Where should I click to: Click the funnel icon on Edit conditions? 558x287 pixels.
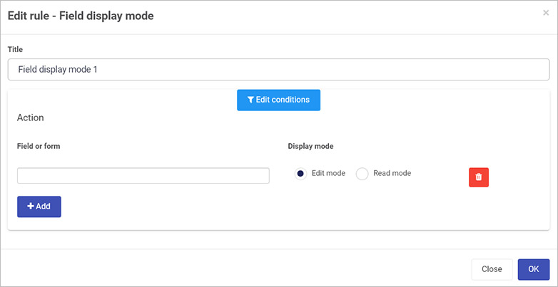pyautogui.click(x=251, y=100)
